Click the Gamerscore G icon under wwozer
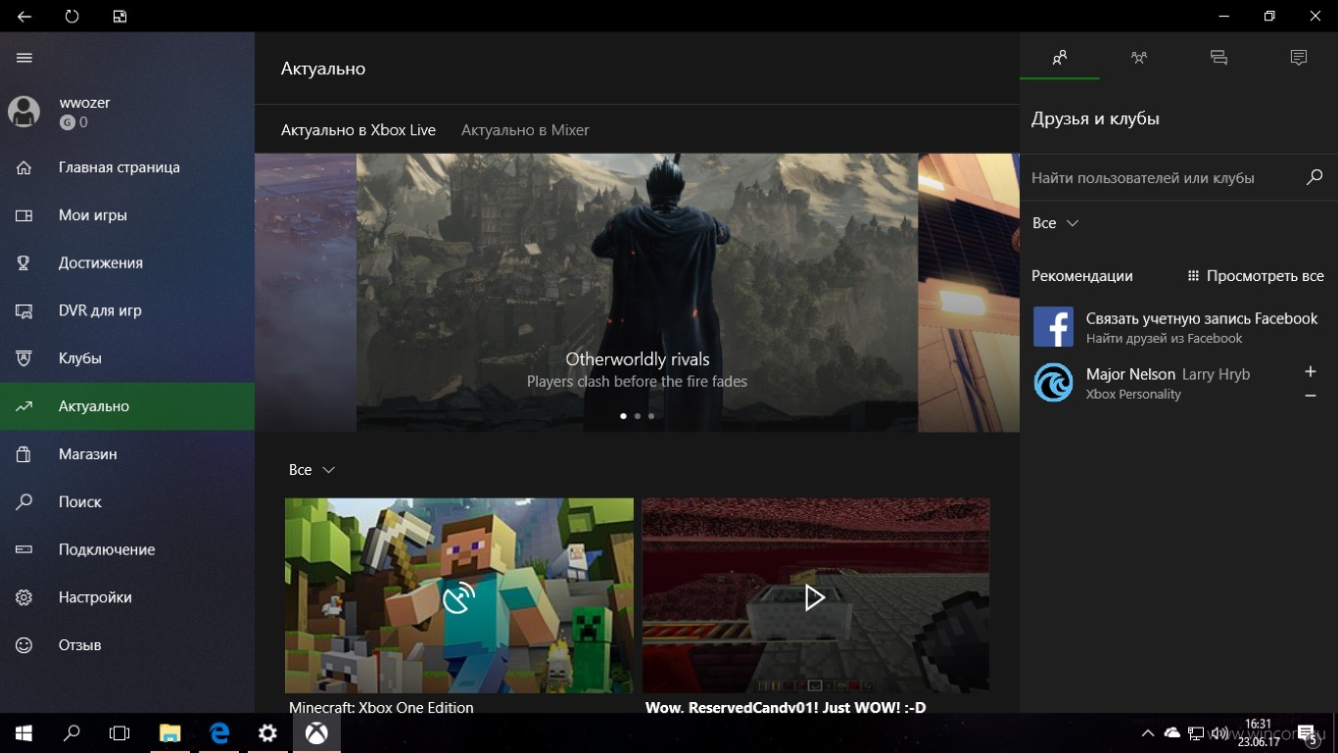This screenshot has height=753, width=1338. click(x=67, y=122)
